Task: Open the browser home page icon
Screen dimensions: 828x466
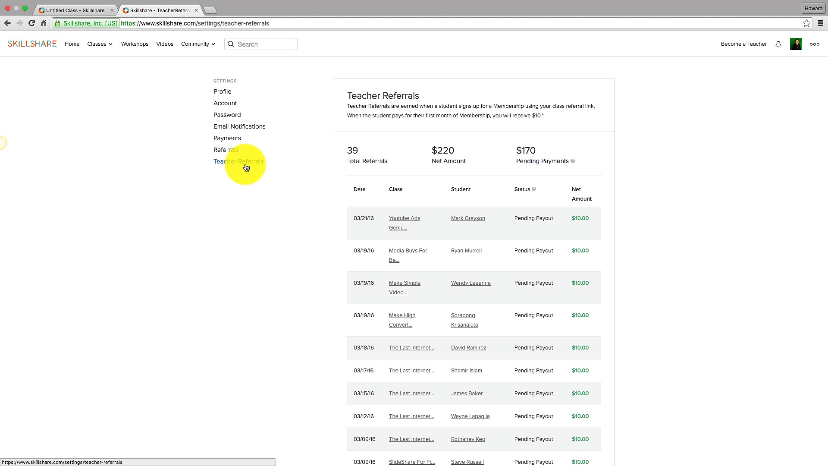Action: tap(44, 23)
